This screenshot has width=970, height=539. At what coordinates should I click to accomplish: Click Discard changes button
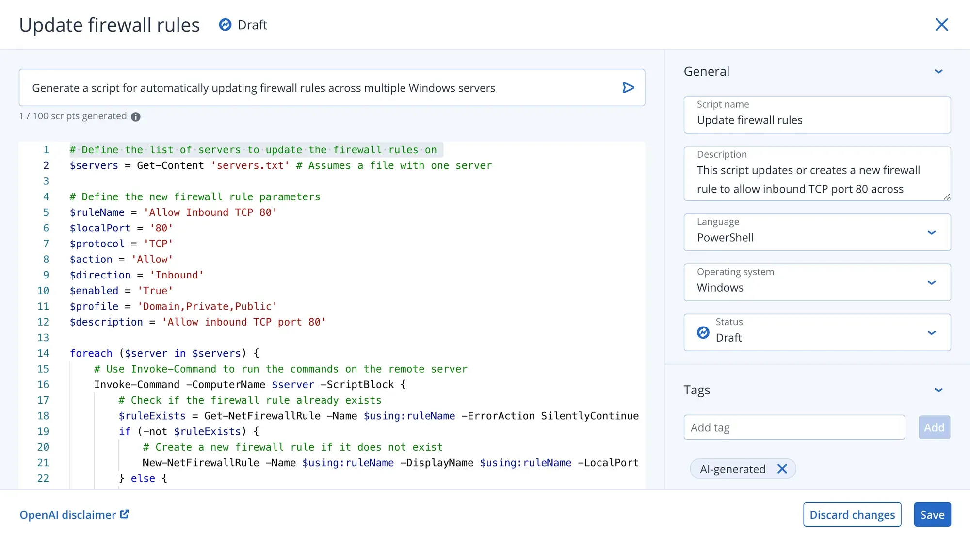point(852,514)
